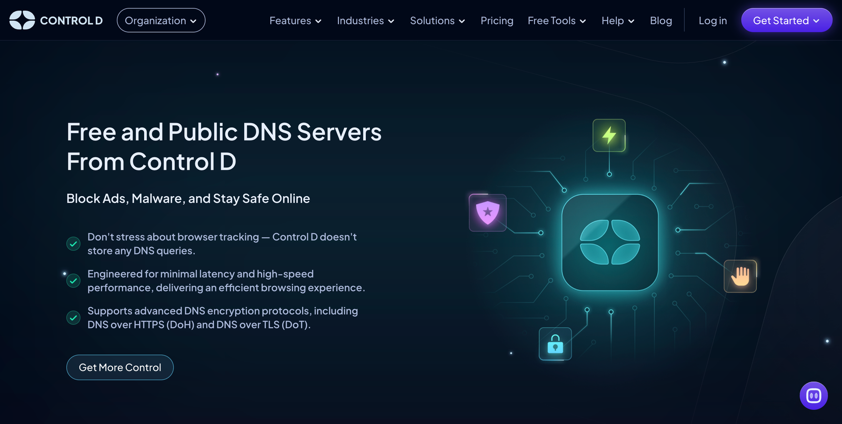Expand the Solutions menu

[437, 21]
